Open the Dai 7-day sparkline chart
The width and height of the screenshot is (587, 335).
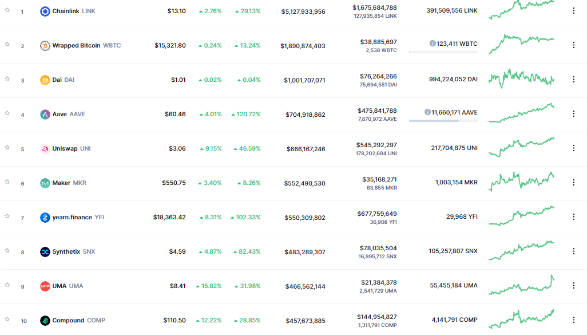(521, 78)
